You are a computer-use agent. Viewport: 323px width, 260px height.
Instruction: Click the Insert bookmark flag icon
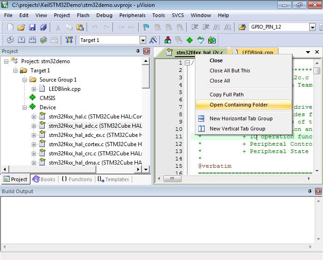(146, 27)
